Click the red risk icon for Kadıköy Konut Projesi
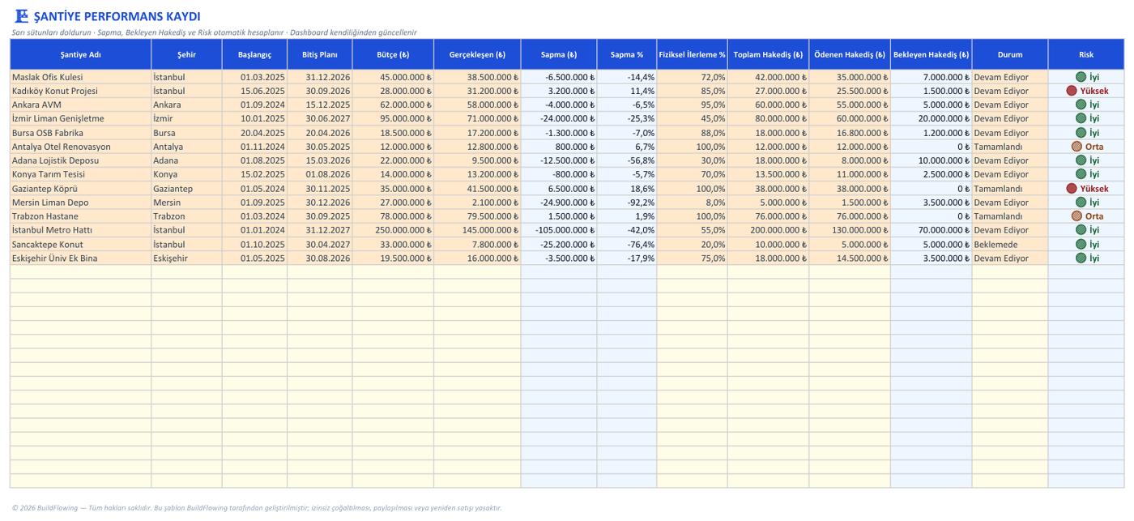 coord(1072,91)
